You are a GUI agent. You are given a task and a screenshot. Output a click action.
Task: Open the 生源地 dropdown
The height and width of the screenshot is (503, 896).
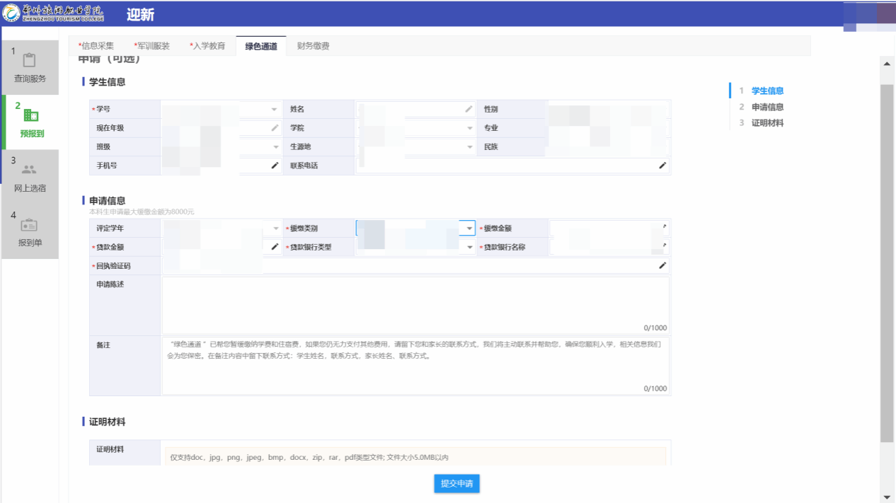tap(469, 147)
